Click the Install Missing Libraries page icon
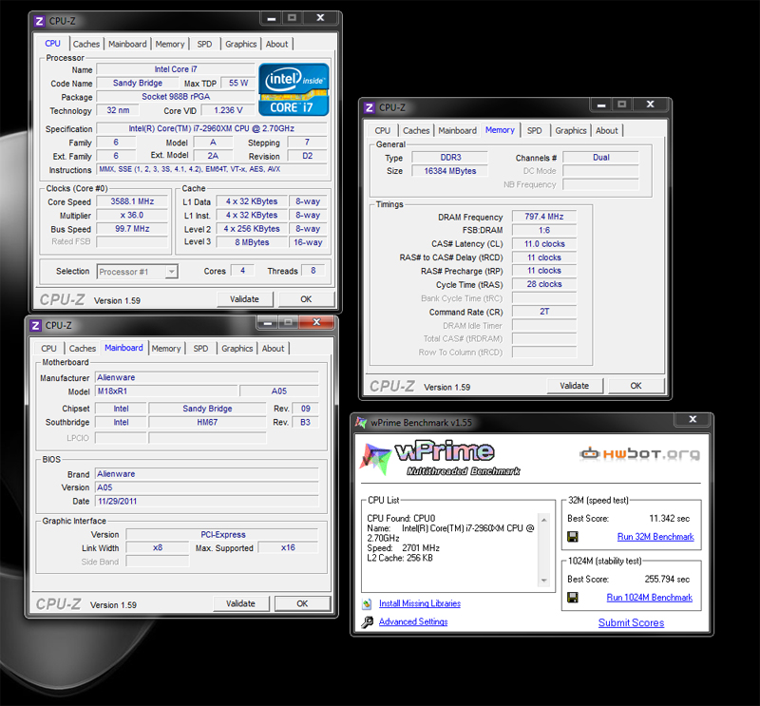Screen dimensions: 760x706 coord(367,603)
